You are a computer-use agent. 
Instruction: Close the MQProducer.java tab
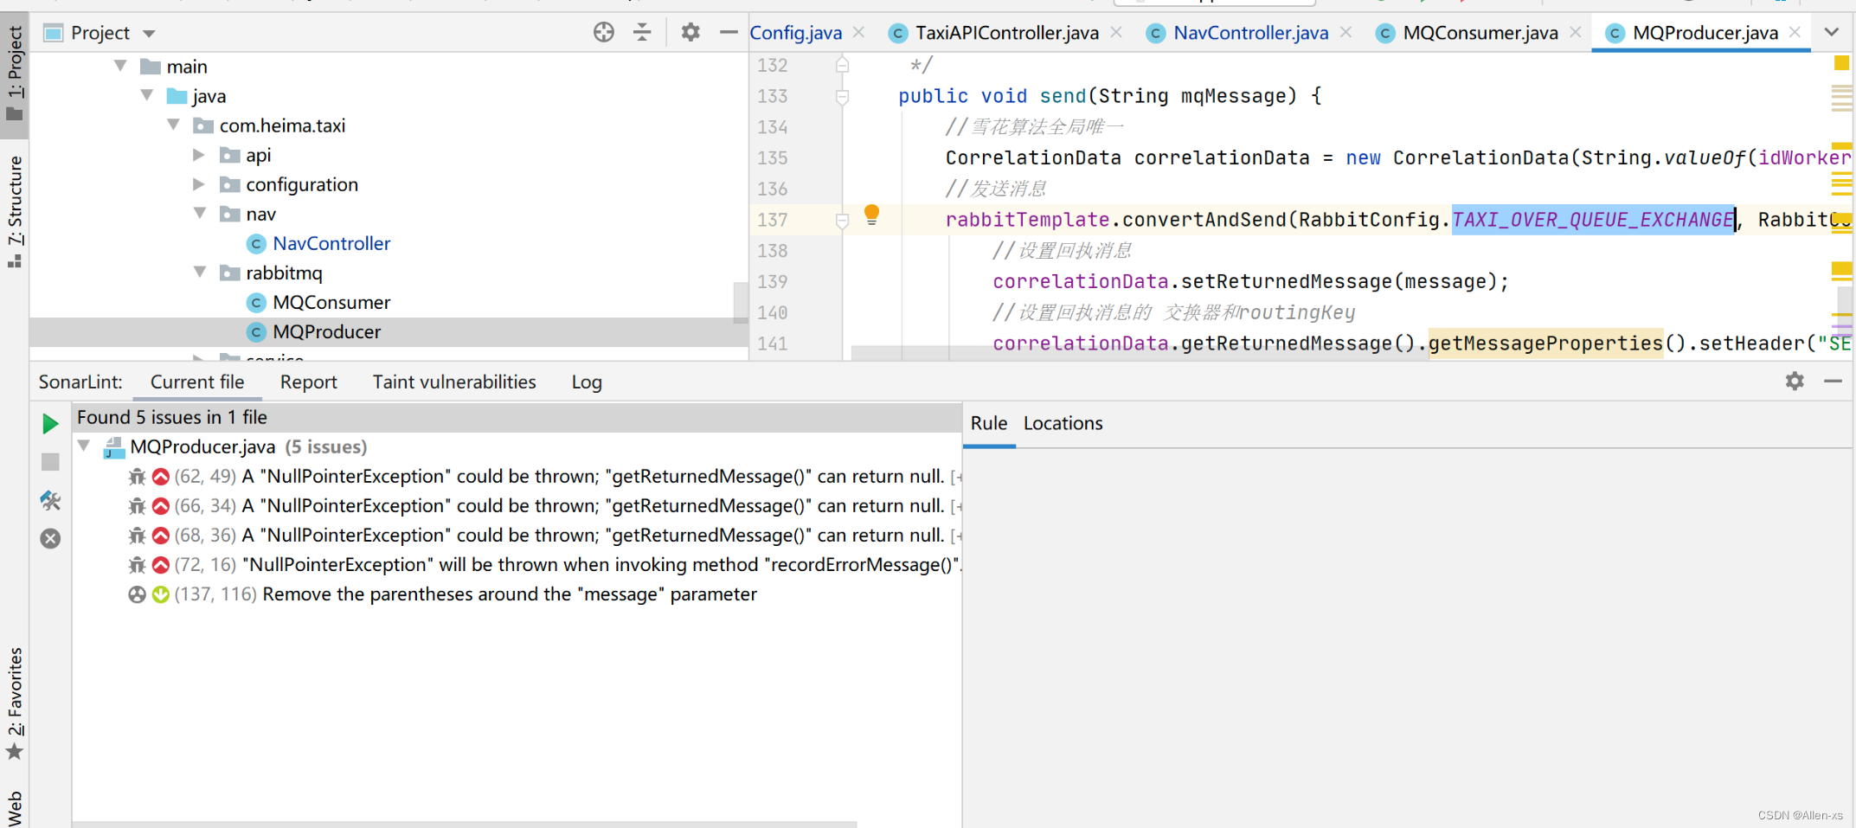tap(1795, 32)
